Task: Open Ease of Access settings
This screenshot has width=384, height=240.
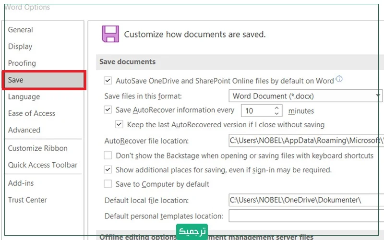Action: 32,113
